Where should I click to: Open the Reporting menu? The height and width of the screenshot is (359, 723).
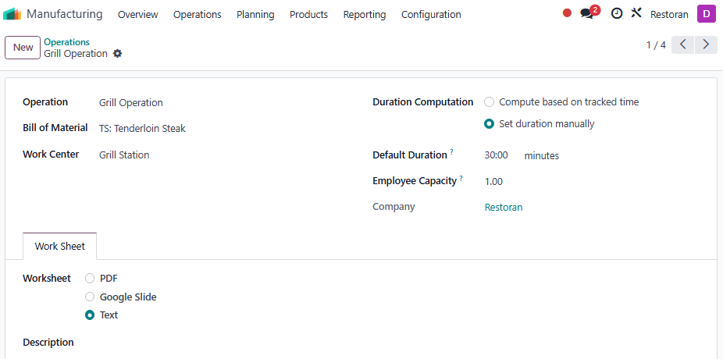(365, 14)
